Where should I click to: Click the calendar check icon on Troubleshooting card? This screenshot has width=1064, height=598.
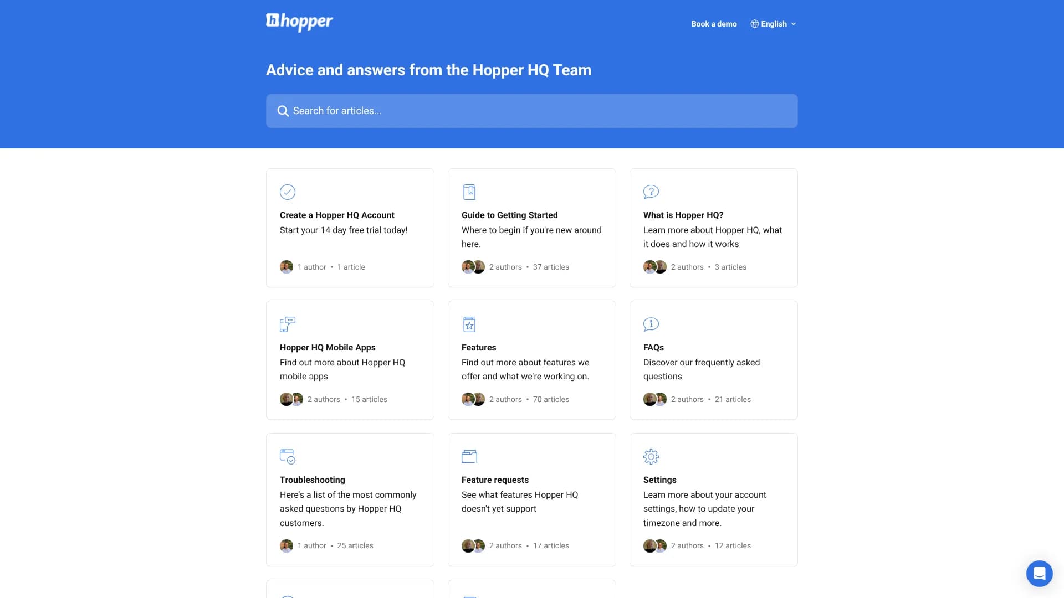click(287, 456)
